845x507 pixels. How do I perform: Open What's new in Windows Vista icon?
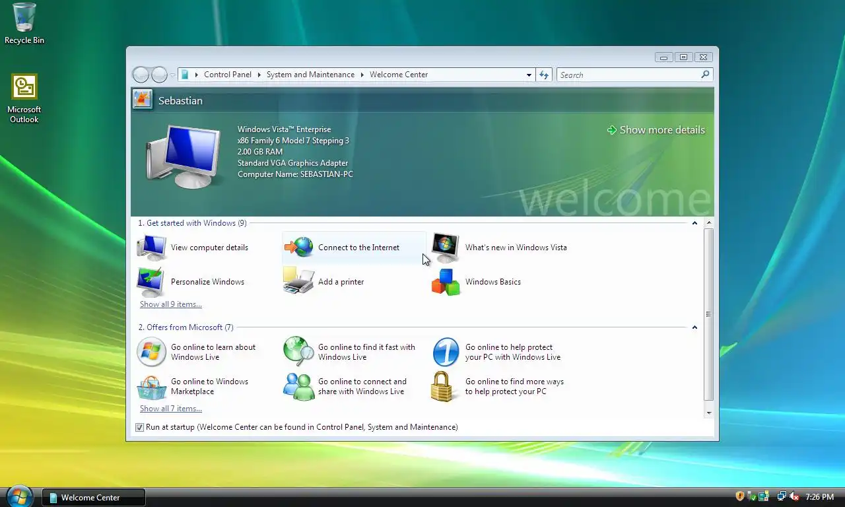tap(446, 248)
